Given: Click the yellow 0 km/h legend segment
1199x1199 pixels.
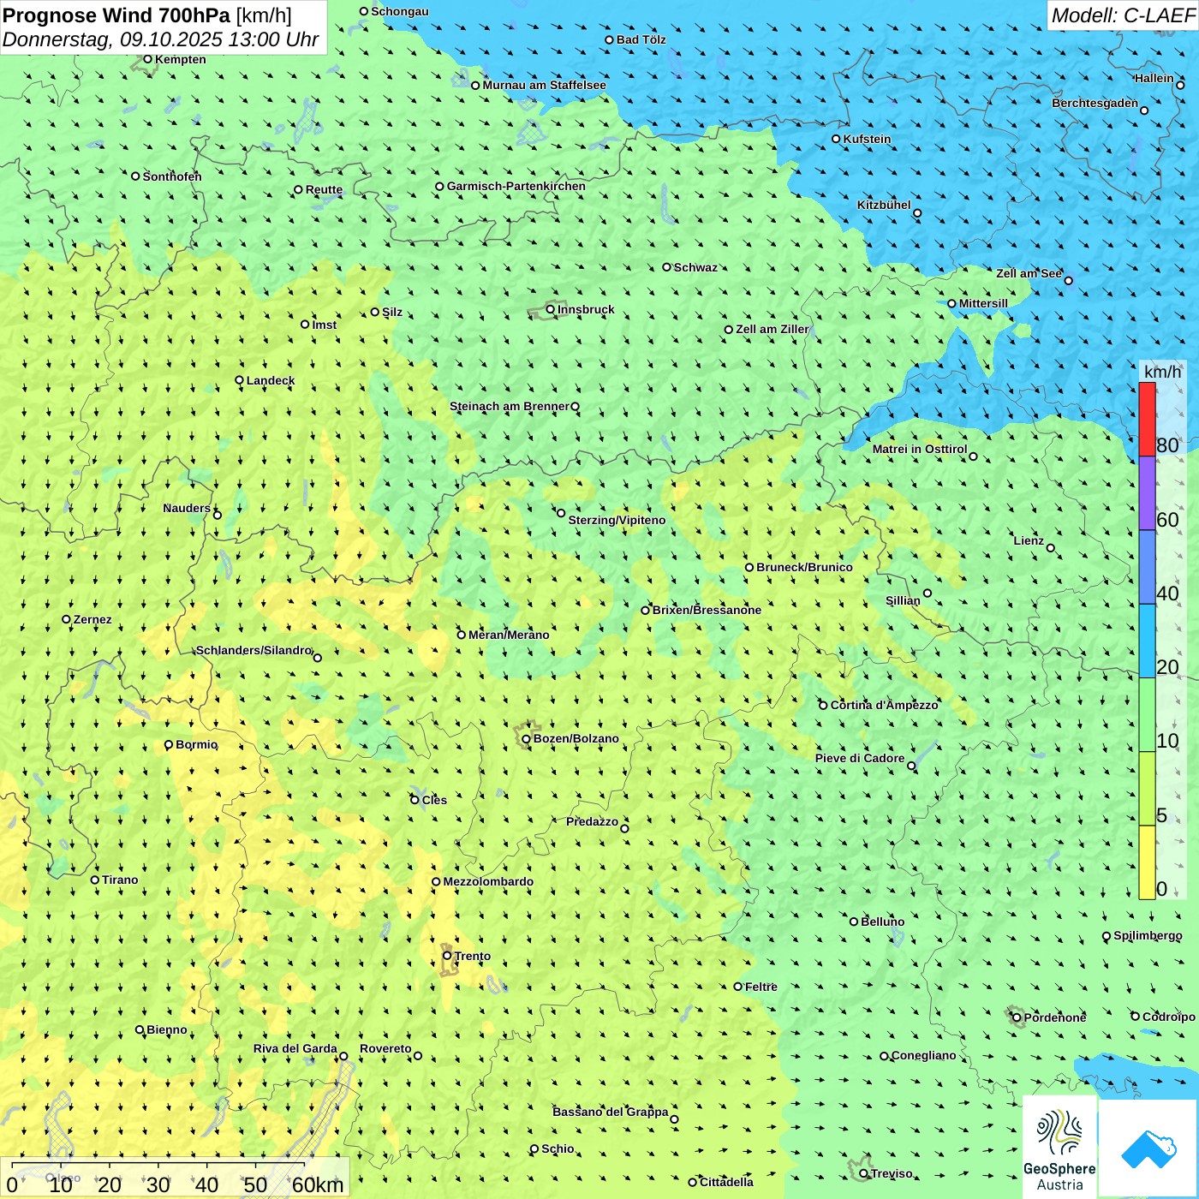Looking at the screenshot, I should 1147,862.
